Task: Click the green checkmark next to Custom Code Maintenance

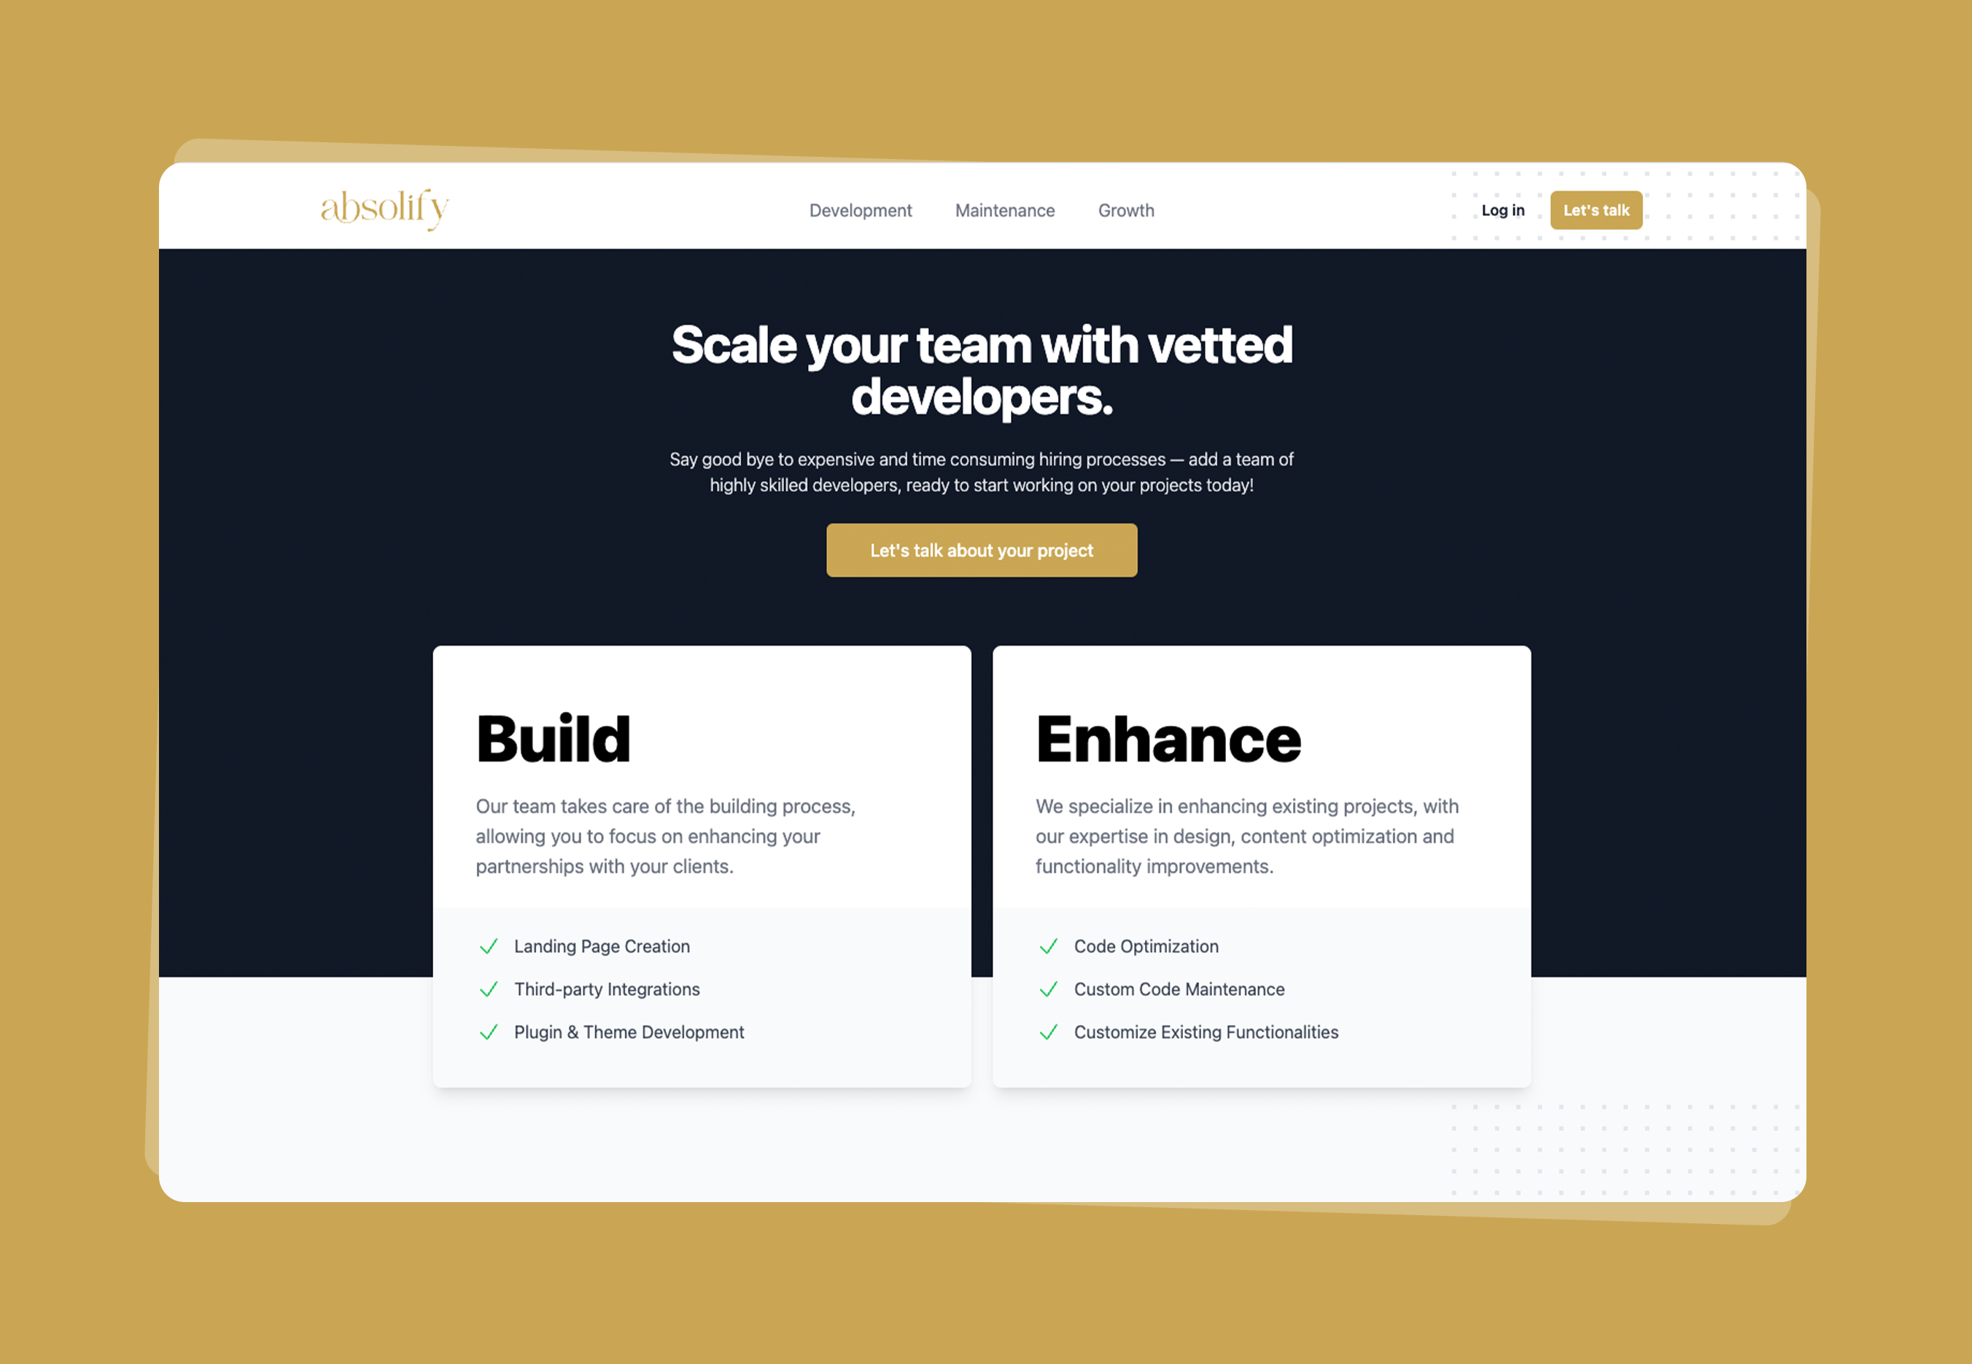Action: pyautogui.click(x=1049, y=988)
